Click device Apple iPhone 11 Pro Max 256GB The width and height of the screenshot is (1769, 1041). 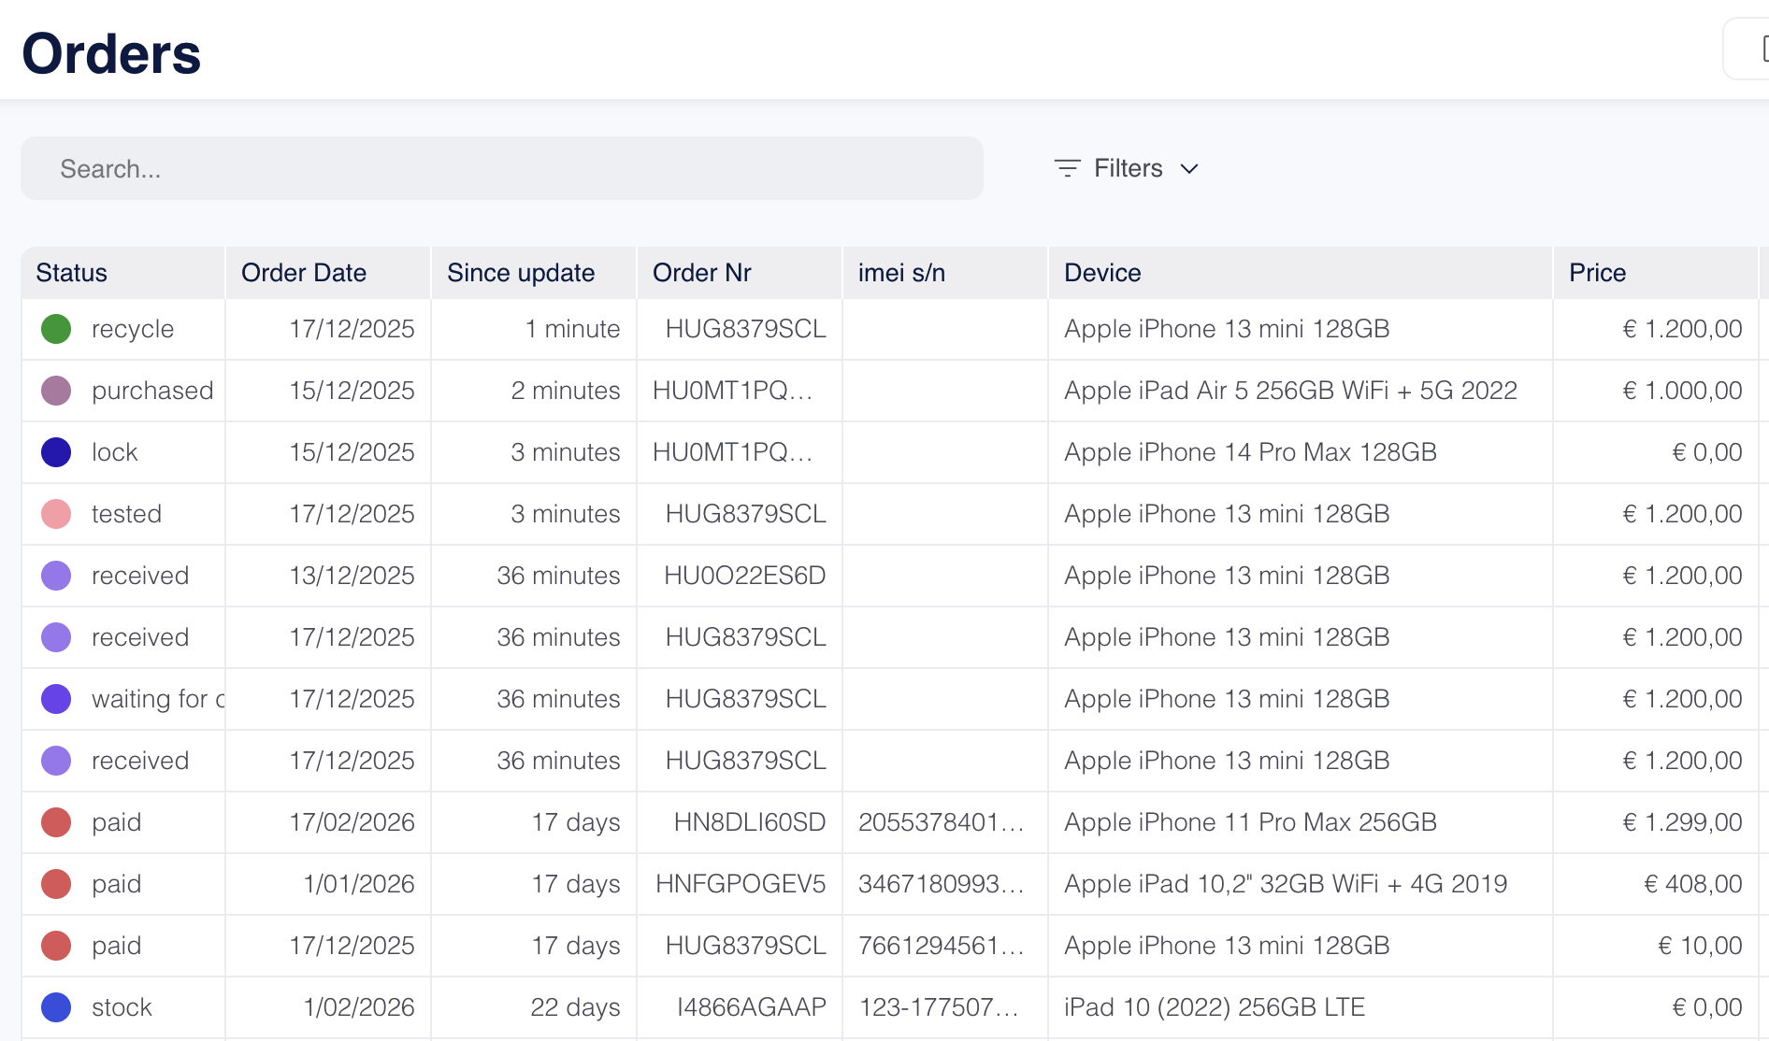(x=1250, y=822)
